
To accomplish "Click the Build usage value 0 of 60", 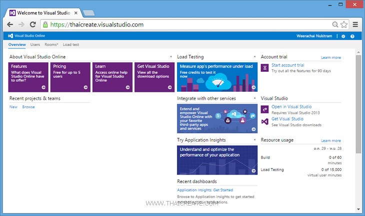I will pyautogui.click(x=335, y=158).
